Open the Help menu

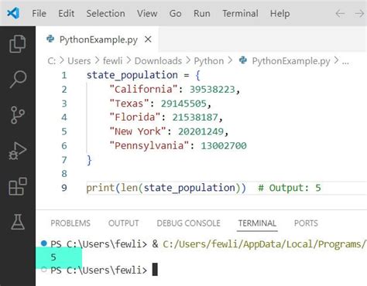coord(280,13)
